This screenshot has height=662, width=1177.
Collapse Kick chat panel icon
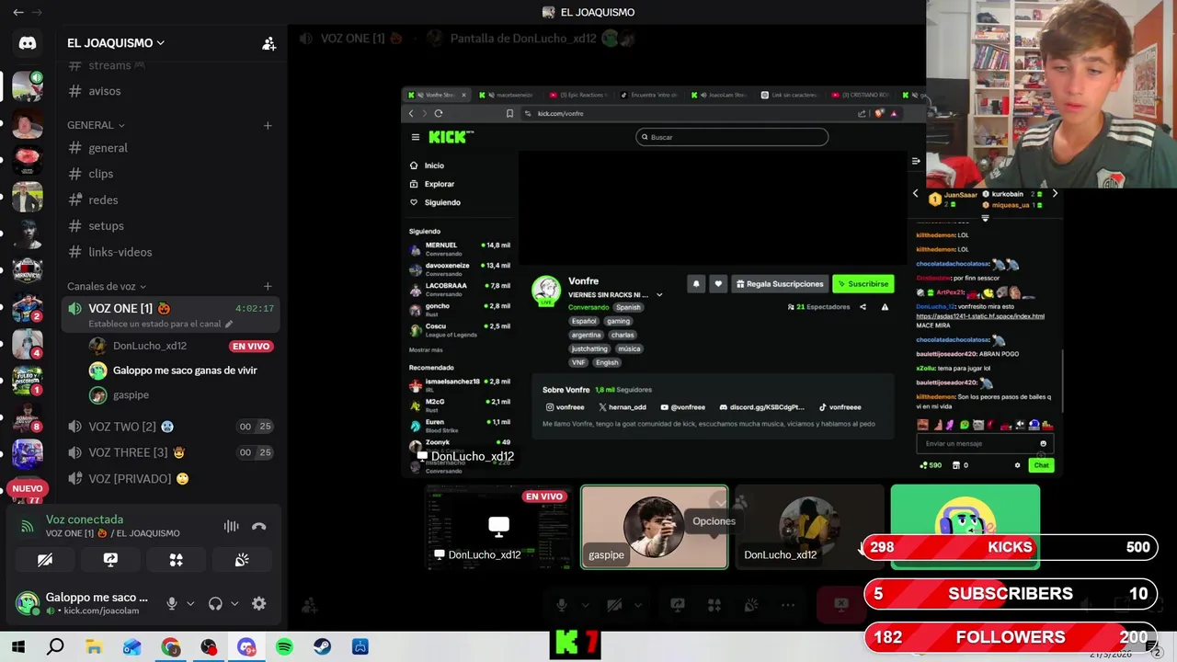point(915,161)
